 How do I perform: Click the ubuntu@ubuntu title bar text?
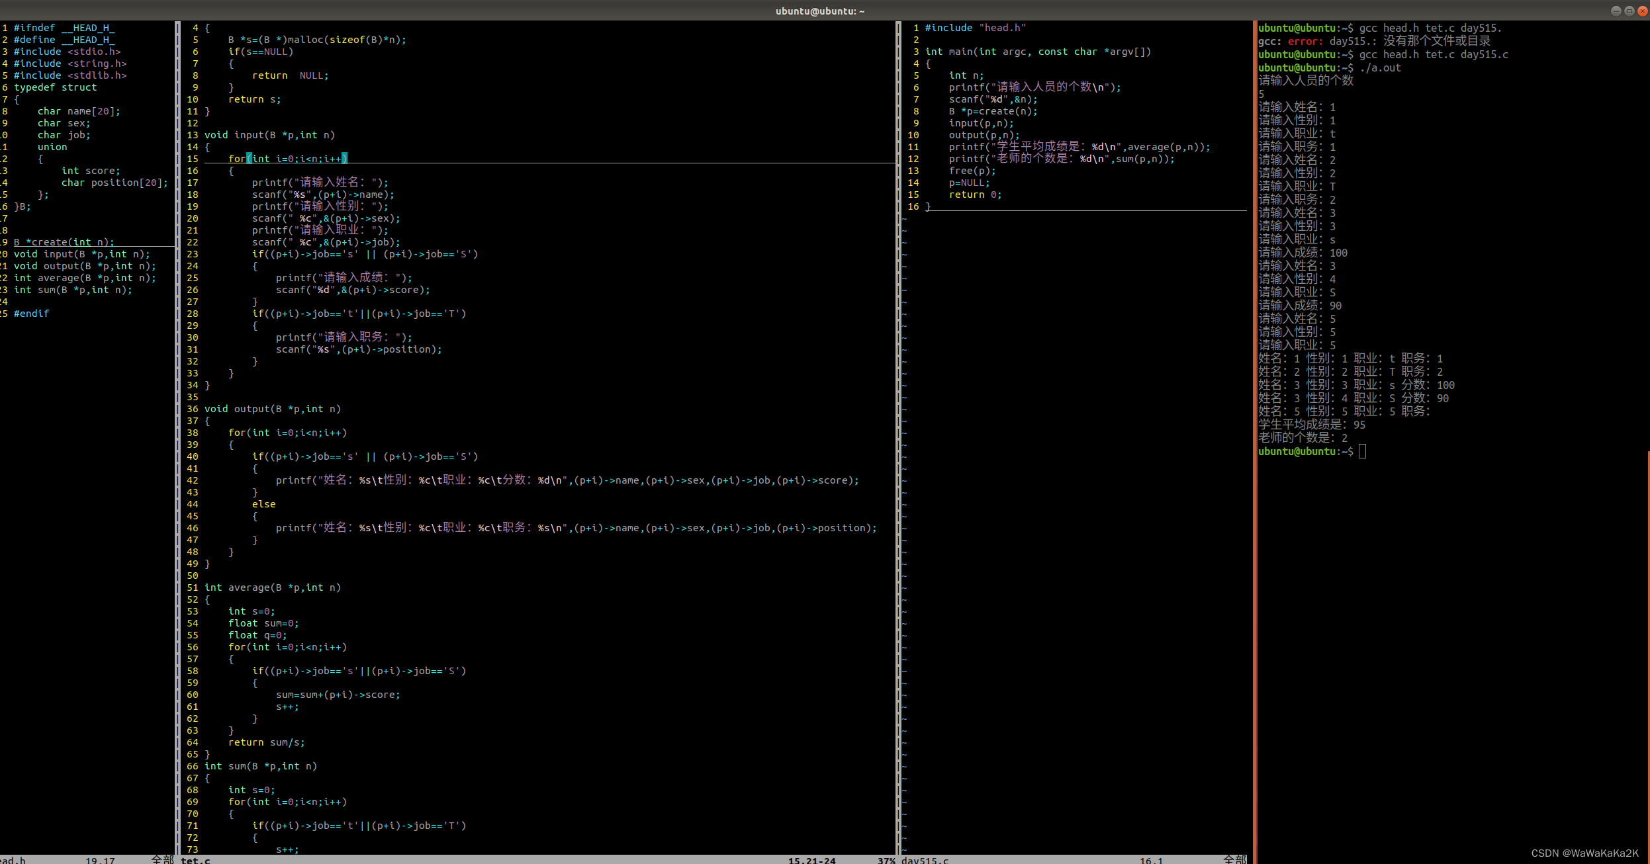pos(820,11)
